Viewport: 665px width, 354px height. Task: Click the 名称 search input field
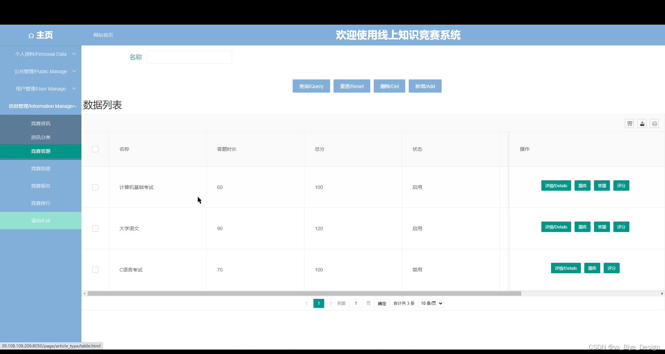(x=189, y=57)
